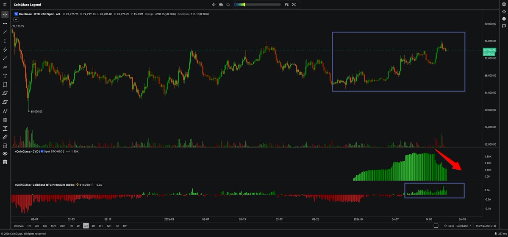Select the 1H interval

71,226
